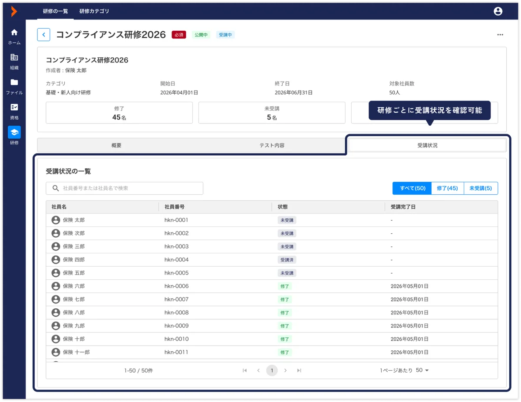Open the three-dot options menu at top right
The height and width of the screenshot is (402, 521).
click(500, 35)
